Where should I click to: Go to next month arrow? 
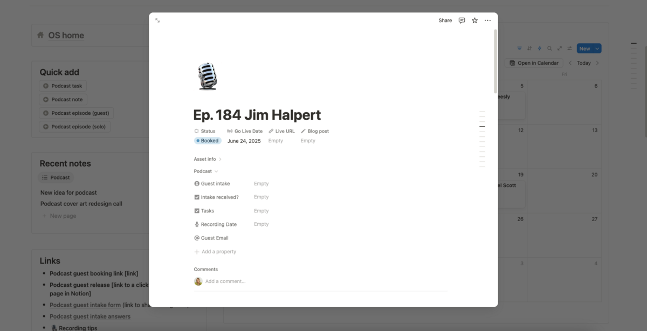pyautogui.click(x=597, y=63)
